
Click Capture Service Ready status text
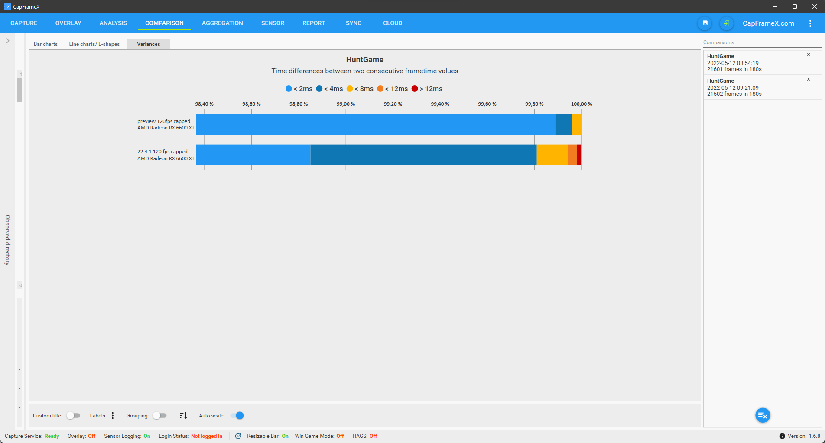pyautogui.click(x=32, y=436)
